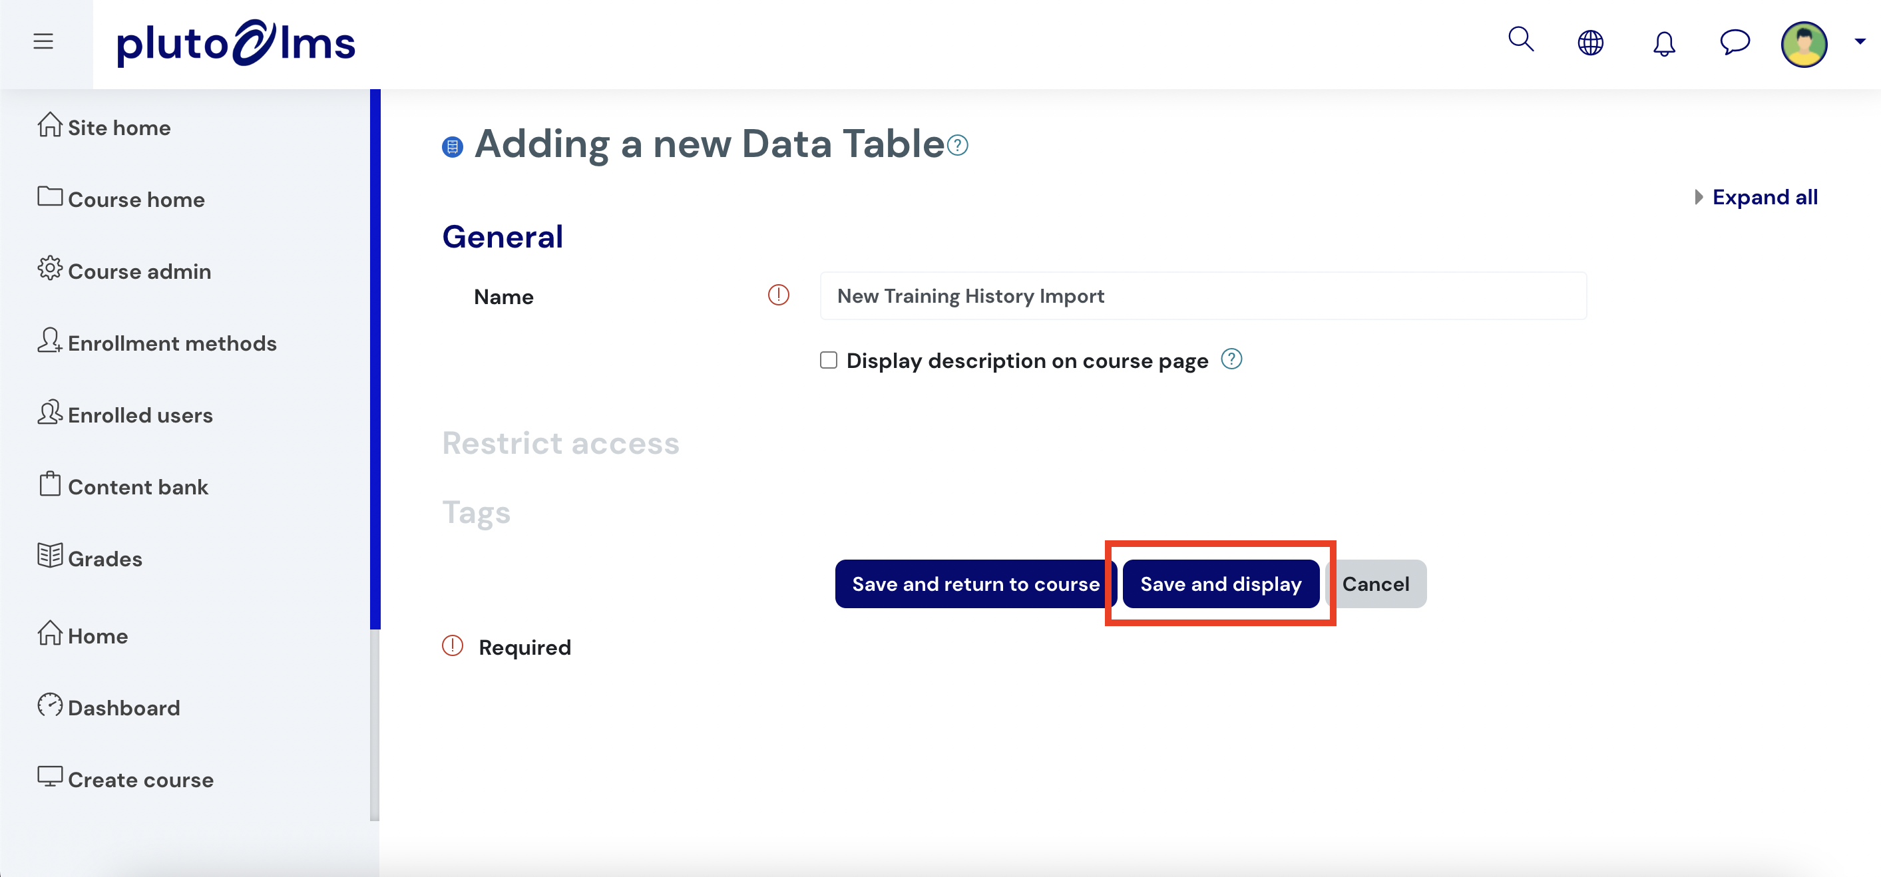
Task: Click help icon next to Display description
Action: click(x=1232, y=359)
